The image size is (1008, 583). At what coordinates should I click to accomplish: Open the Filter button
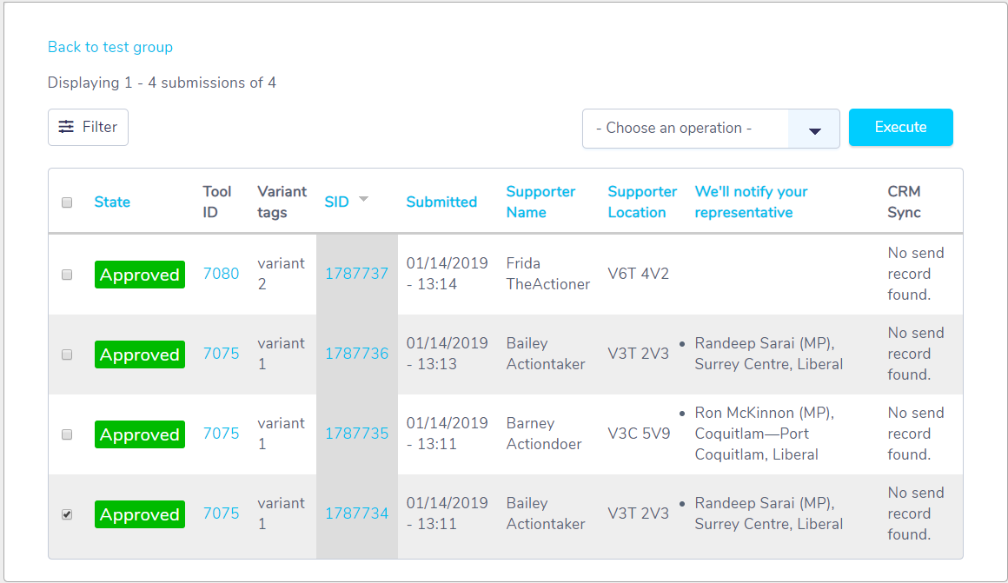(88, 127)
